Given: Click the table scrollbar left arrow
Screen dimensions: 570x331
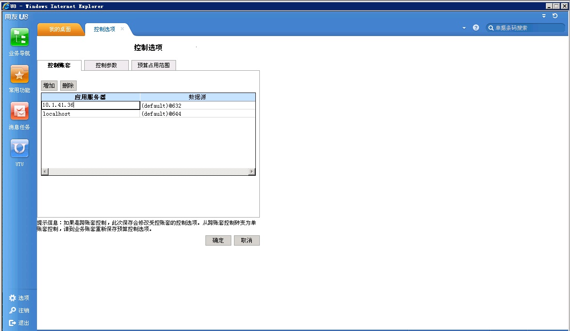Looking at the screenshot, I should click(45, 172).
